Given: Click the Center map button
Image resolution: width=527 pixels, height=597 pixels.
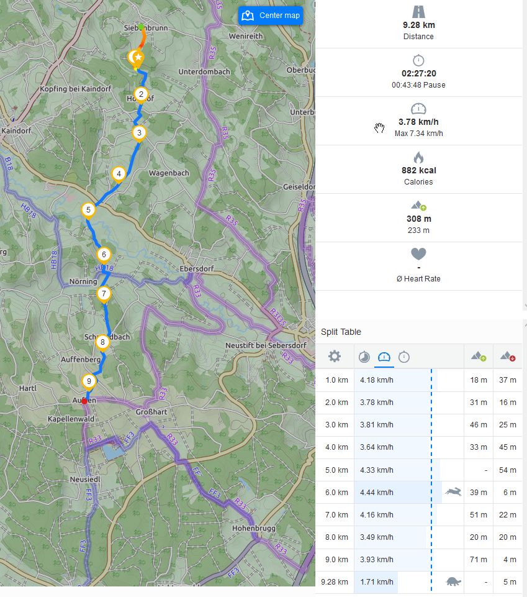Looking at the screenshot, I should click(x=270, y=16).
